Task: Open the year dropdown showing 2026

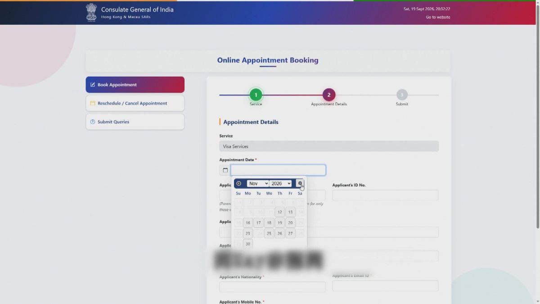Action: 280,183
